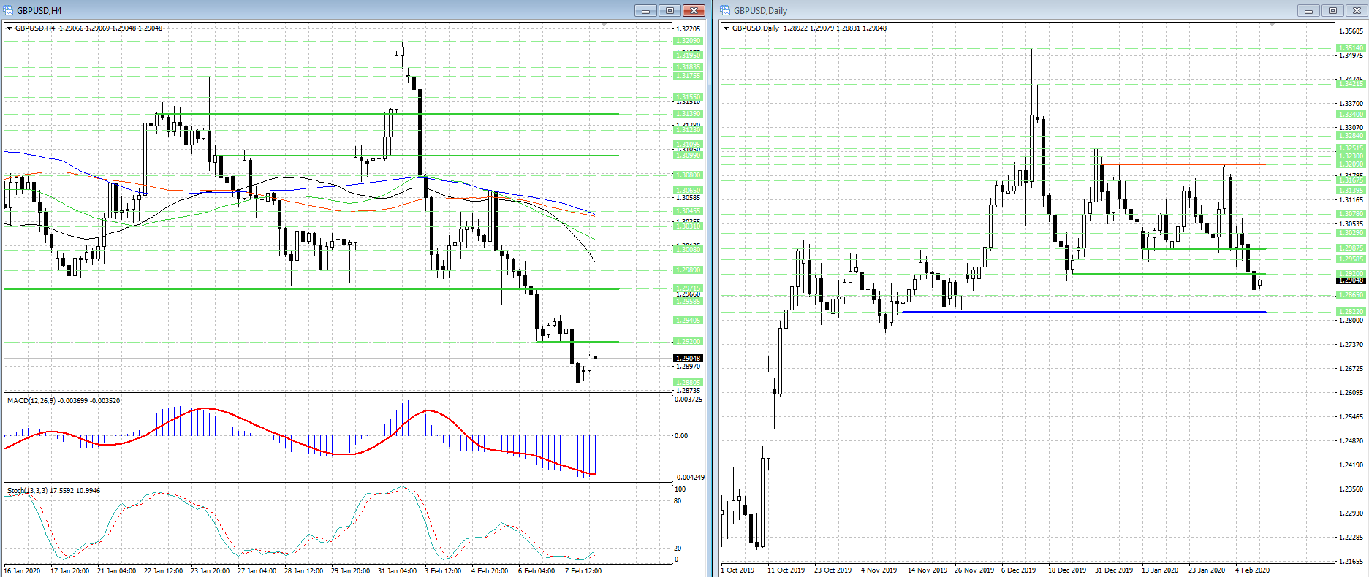Close the GBPUSD,H4 chart window
This screenshot has height=577, width=1369.
(694, 10)
